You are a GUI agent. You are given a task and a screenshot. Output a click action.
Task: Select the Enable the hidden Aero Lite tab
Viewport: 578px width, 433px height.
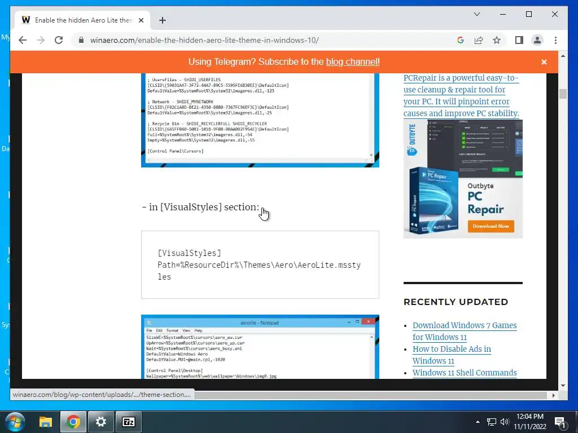(82, 20)
